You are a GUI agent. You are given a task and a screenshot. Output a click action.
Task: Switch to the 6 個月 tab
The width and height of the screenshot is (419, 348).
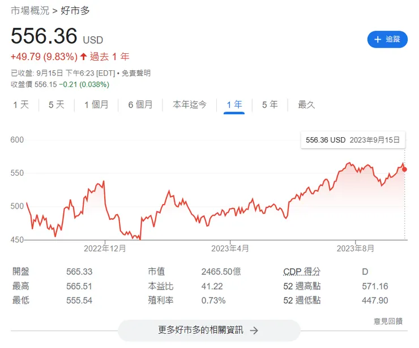pos(140,105)
